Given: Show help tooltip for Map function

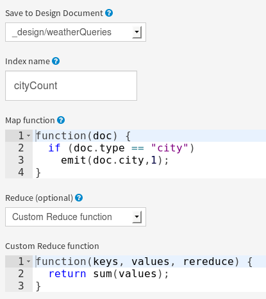Looking at the screenshot, I should [61, 120].
